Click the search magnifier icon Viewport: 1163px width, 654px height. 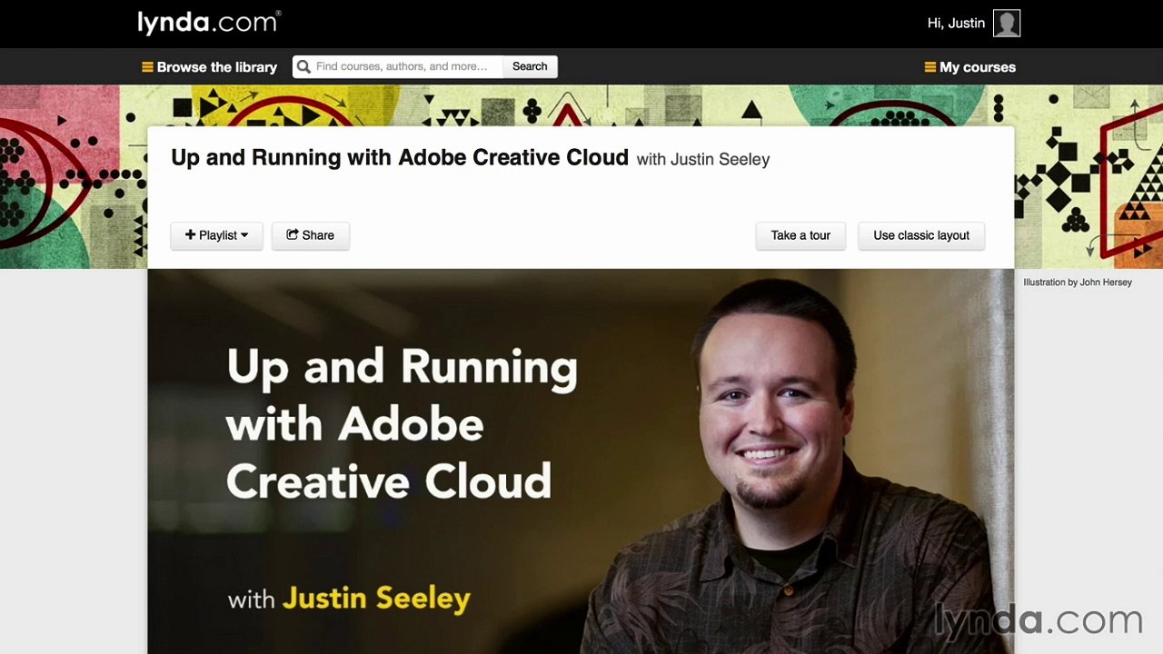303,66
